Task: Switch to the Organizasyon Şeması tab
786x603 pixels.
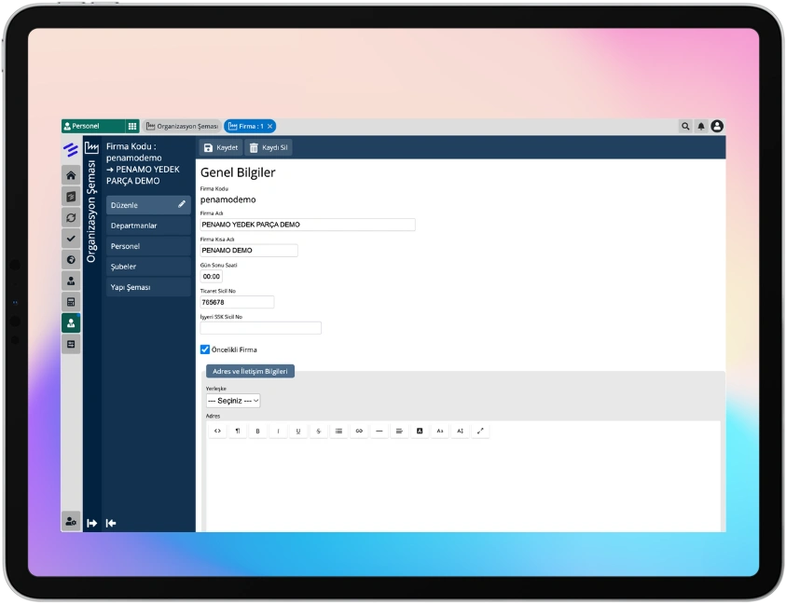Action: (182, 126)
